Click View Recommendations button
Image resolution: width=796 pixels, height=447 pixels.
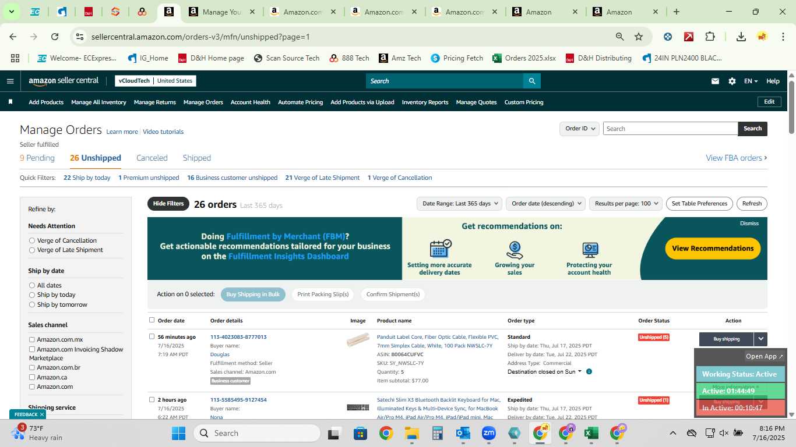click(713, 248)
